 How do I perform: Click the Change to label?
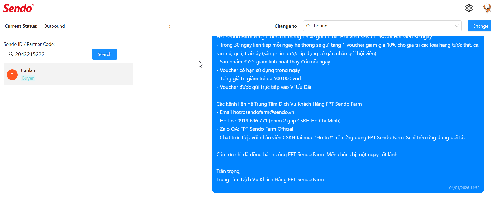tap(286, 26)
